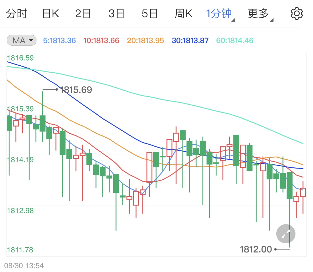Select the 5日 timeframe tab
Screen dimensions: 313x272
point(150,14)
